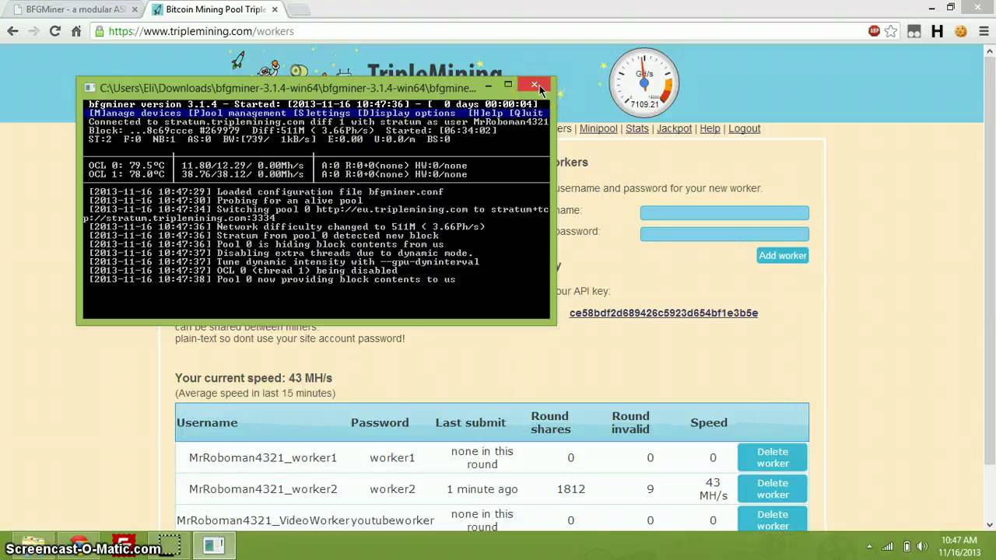The width and height of the screenshot is (996, 560).
Task: Go to browser home page
Action: click(x=76, y=31)
